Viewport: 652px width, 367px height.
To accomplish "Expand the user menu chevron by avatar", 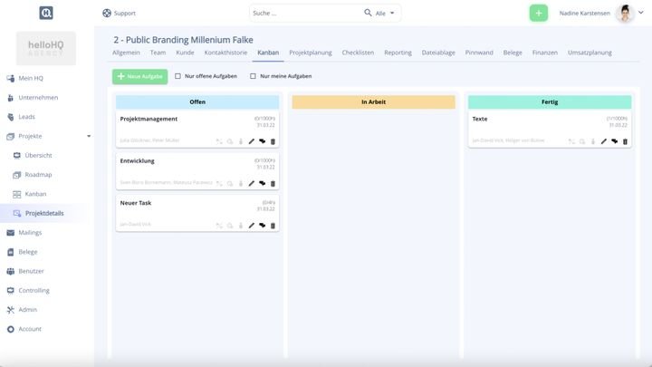I will [x=642, y=14].
